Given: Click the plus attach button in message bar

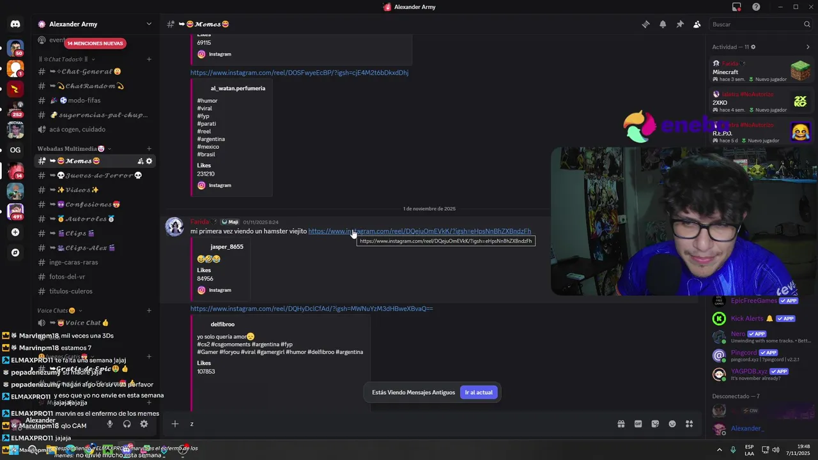Looking at the screenshot, I should (x=174, y=424).
